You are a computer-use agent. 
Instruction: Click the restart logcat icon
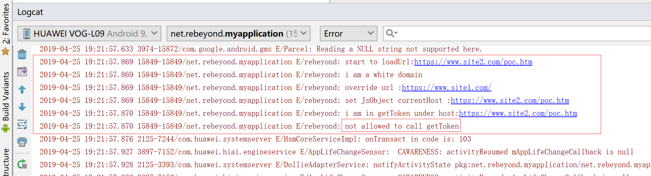tap(22, 164)
